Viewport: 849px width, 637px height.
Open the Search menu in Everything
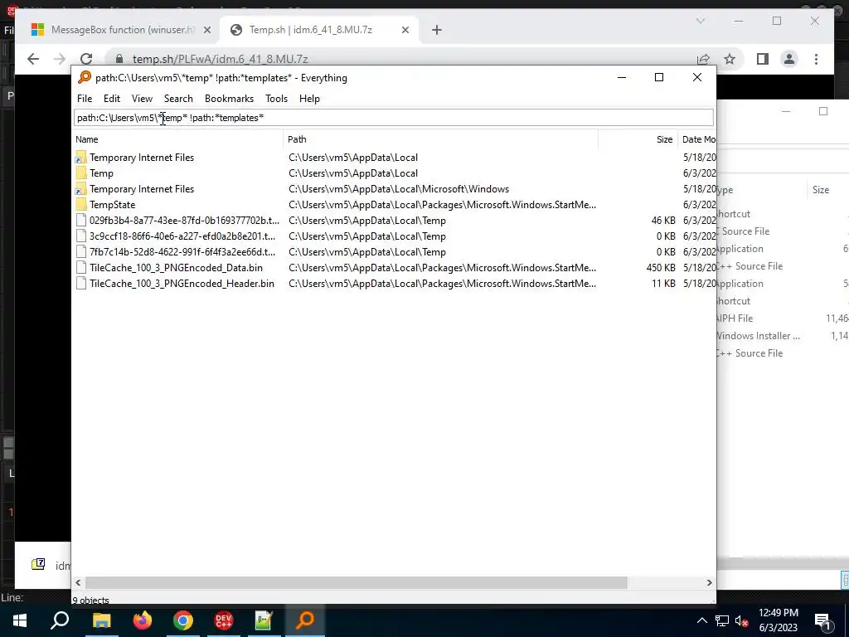[178, 99]
